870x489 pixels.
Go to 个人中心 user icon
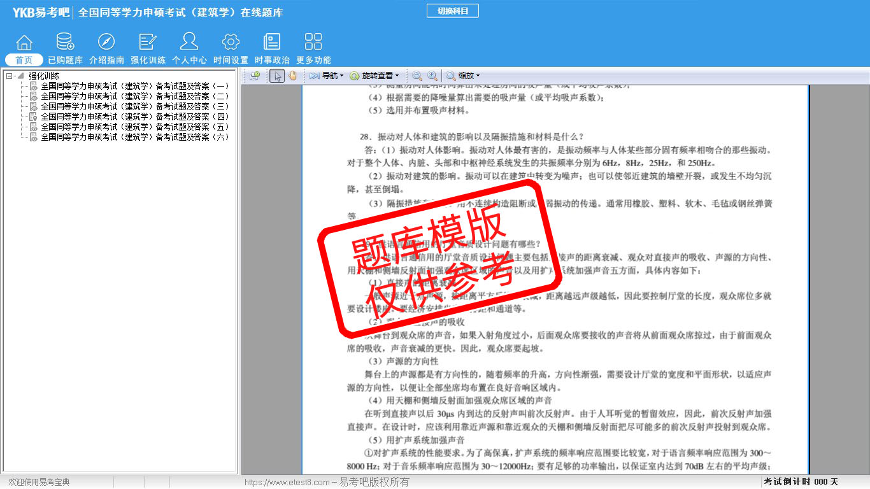tap(189, 42)
